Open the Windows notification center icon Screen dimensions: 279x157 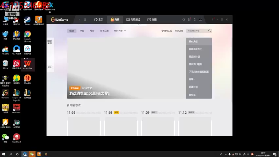(x=274, y=154)
